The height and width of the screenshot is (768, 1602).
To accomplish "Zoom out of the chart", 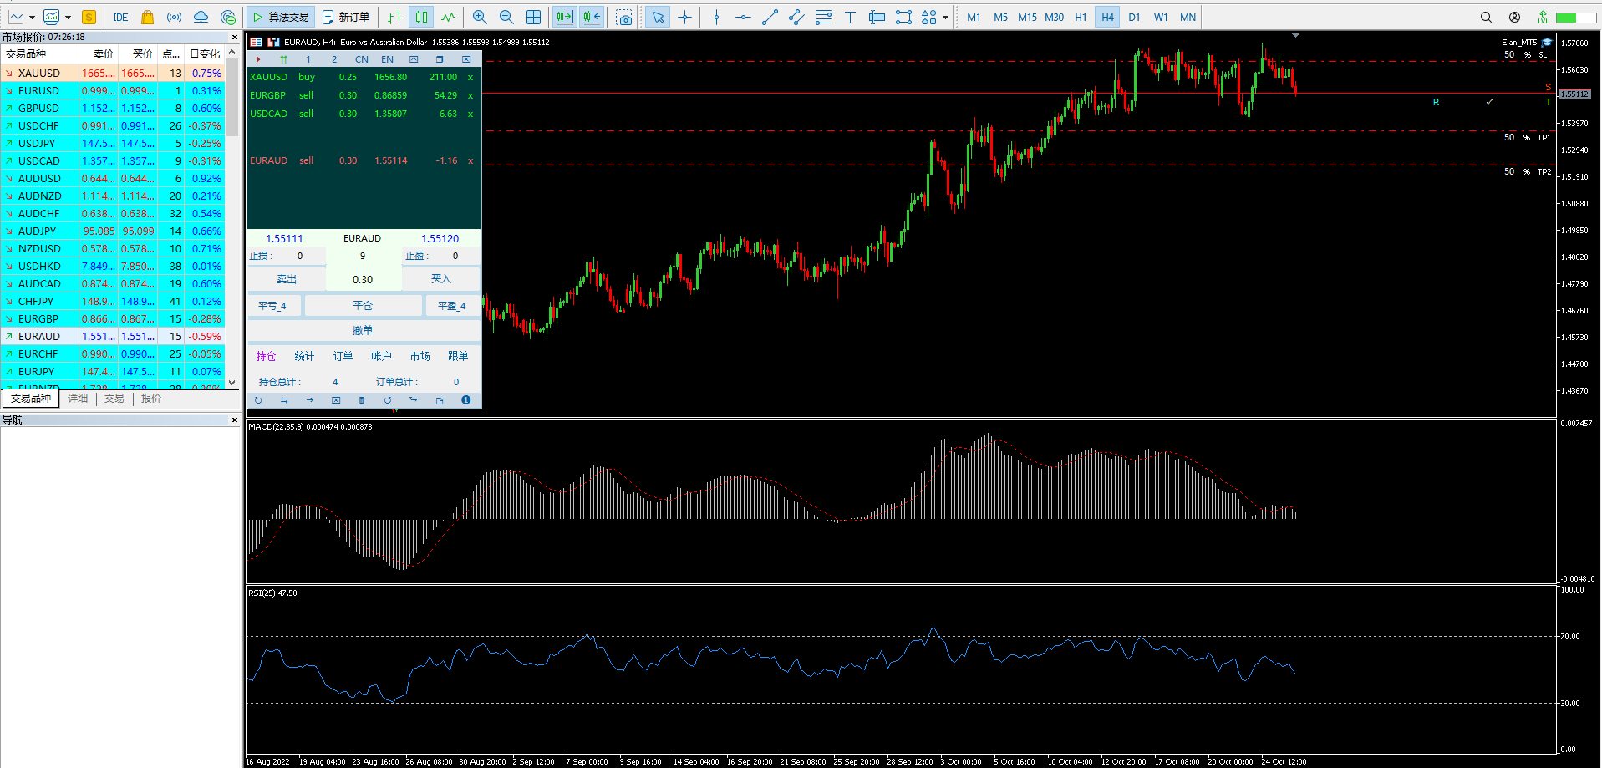I will (506, 17).
